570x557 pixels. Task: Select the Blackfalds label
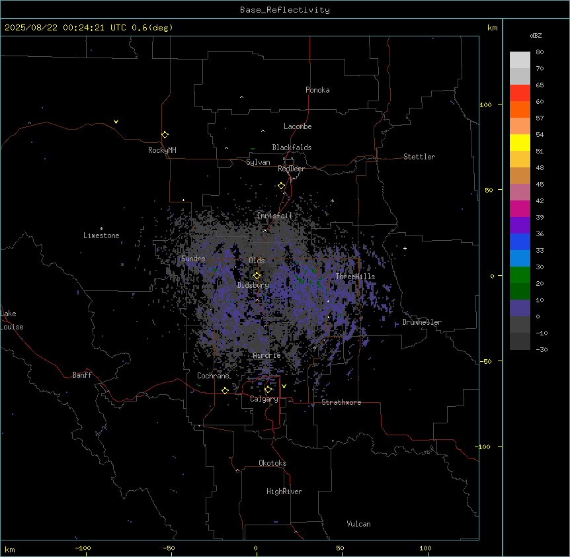292,148
